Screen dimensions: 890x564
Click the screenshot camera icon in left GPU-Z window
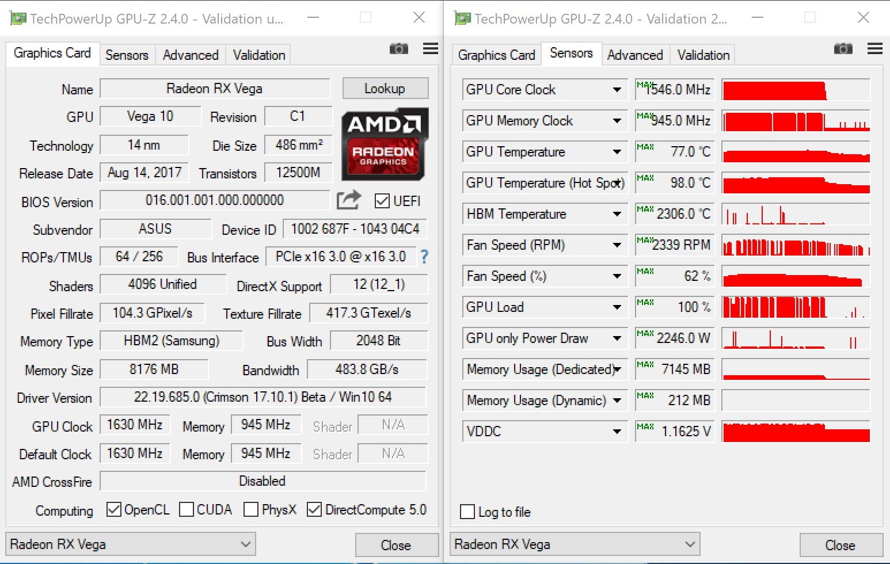(398, 49)
